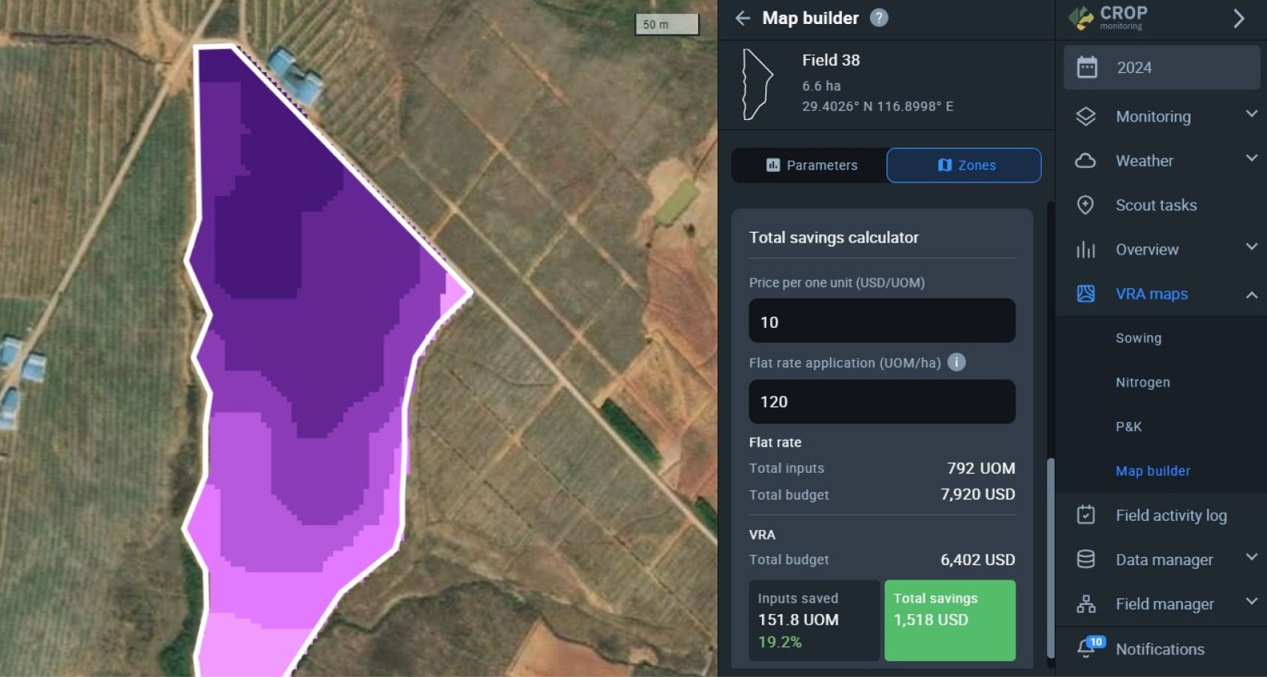The height and width of the screenshot is (677, 1267).
Task: Click the Total savings calculator heading
Action: tap(833, 237)
